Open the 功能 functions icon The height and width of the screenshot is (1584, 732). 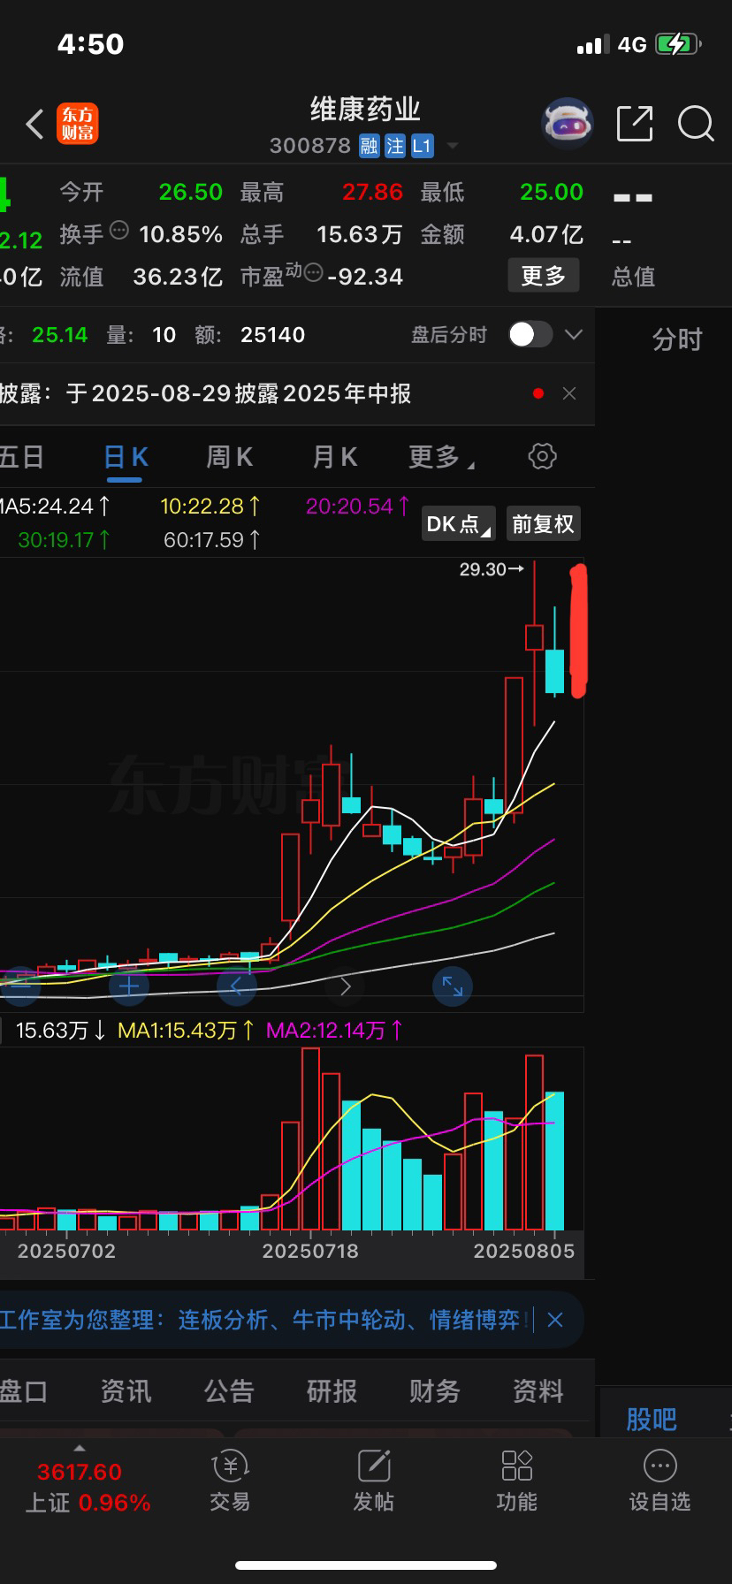click(x=517, y=1482)
